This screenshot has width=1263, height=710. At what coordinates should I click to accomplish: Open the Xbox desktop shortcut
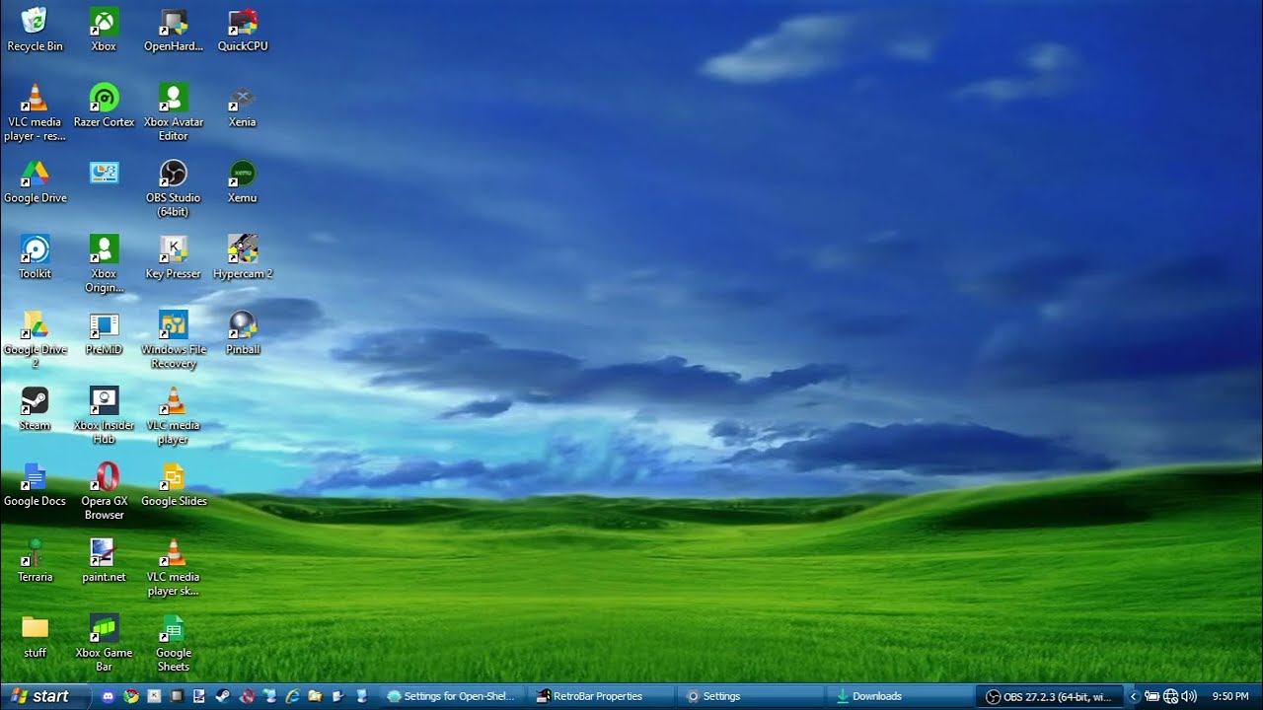(x=104, y=30)
